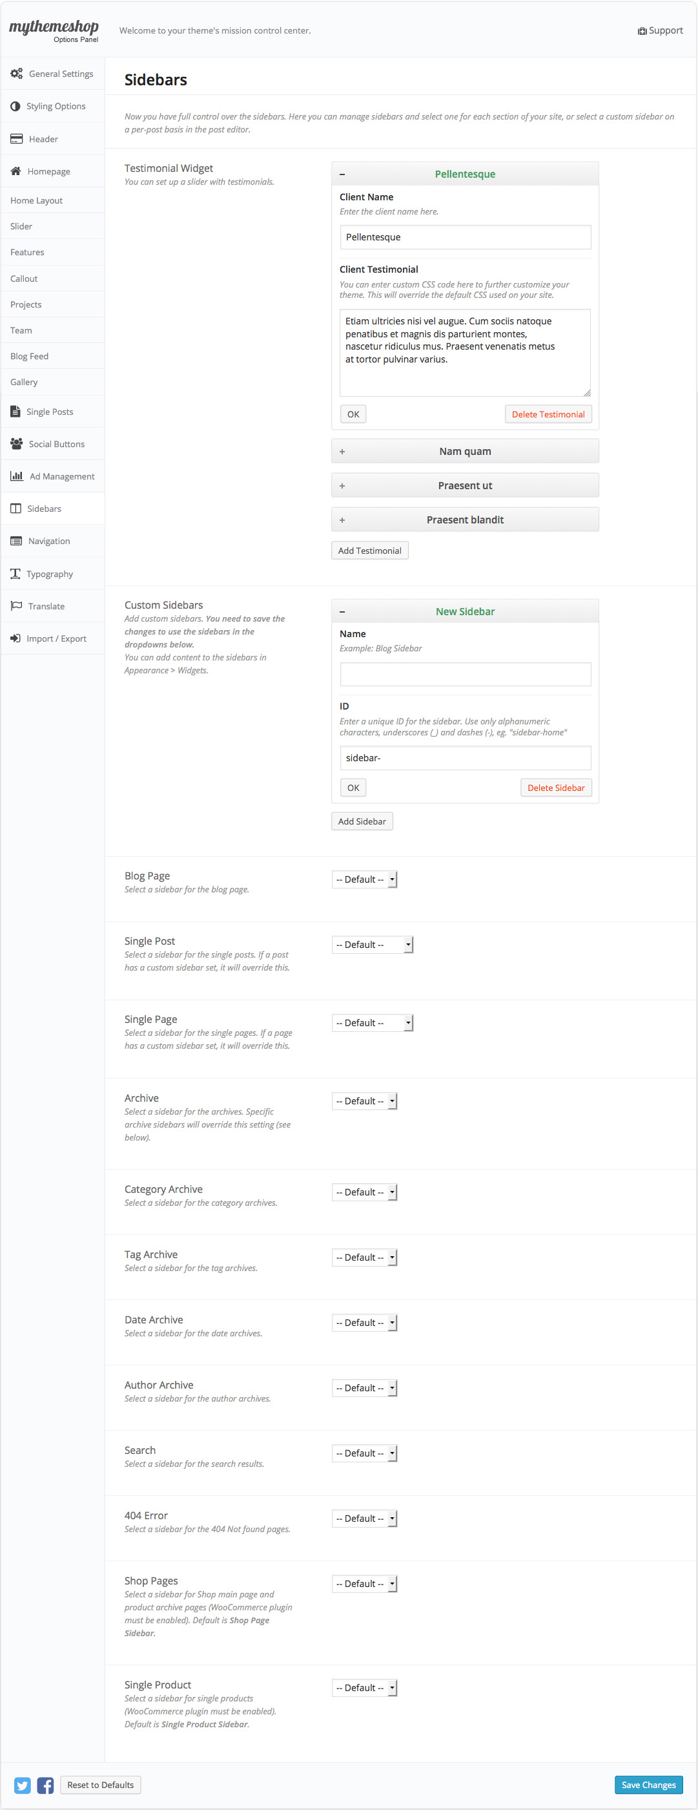Open the Search sidebar dropdown

[x=364, y=1454]
